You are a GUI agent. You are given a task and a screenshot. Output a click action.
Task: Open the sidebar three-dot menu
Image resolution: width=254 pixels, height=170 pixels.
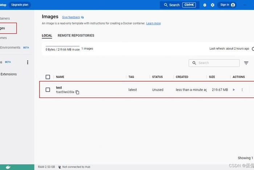click(28, 62)
